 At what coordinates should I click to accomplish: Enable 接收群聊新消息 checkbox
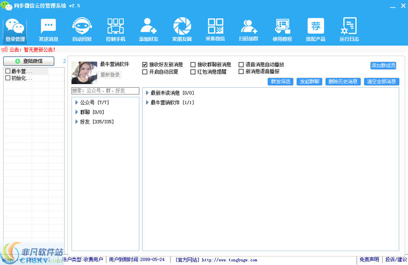coord(193,65)
